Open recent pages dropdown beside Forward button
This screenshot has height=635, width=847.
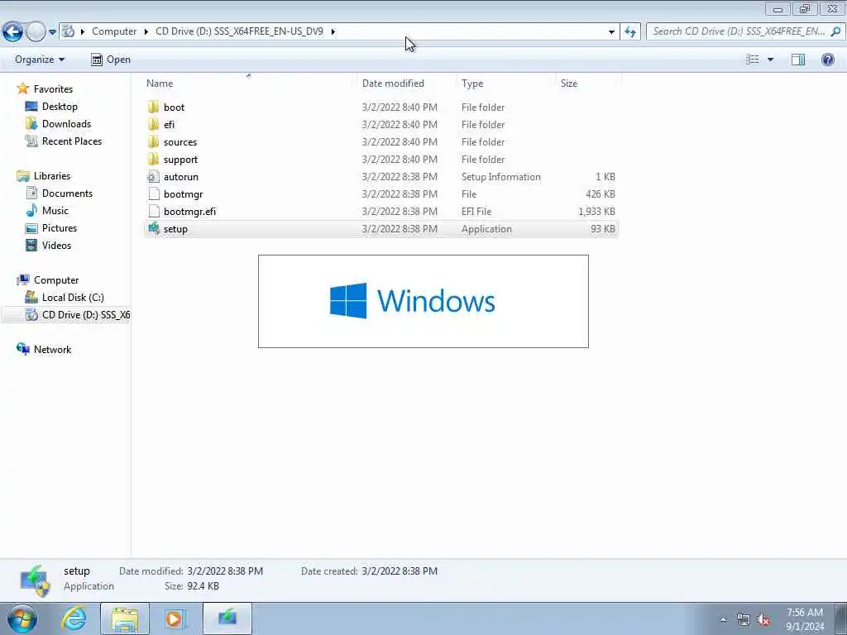52,32
